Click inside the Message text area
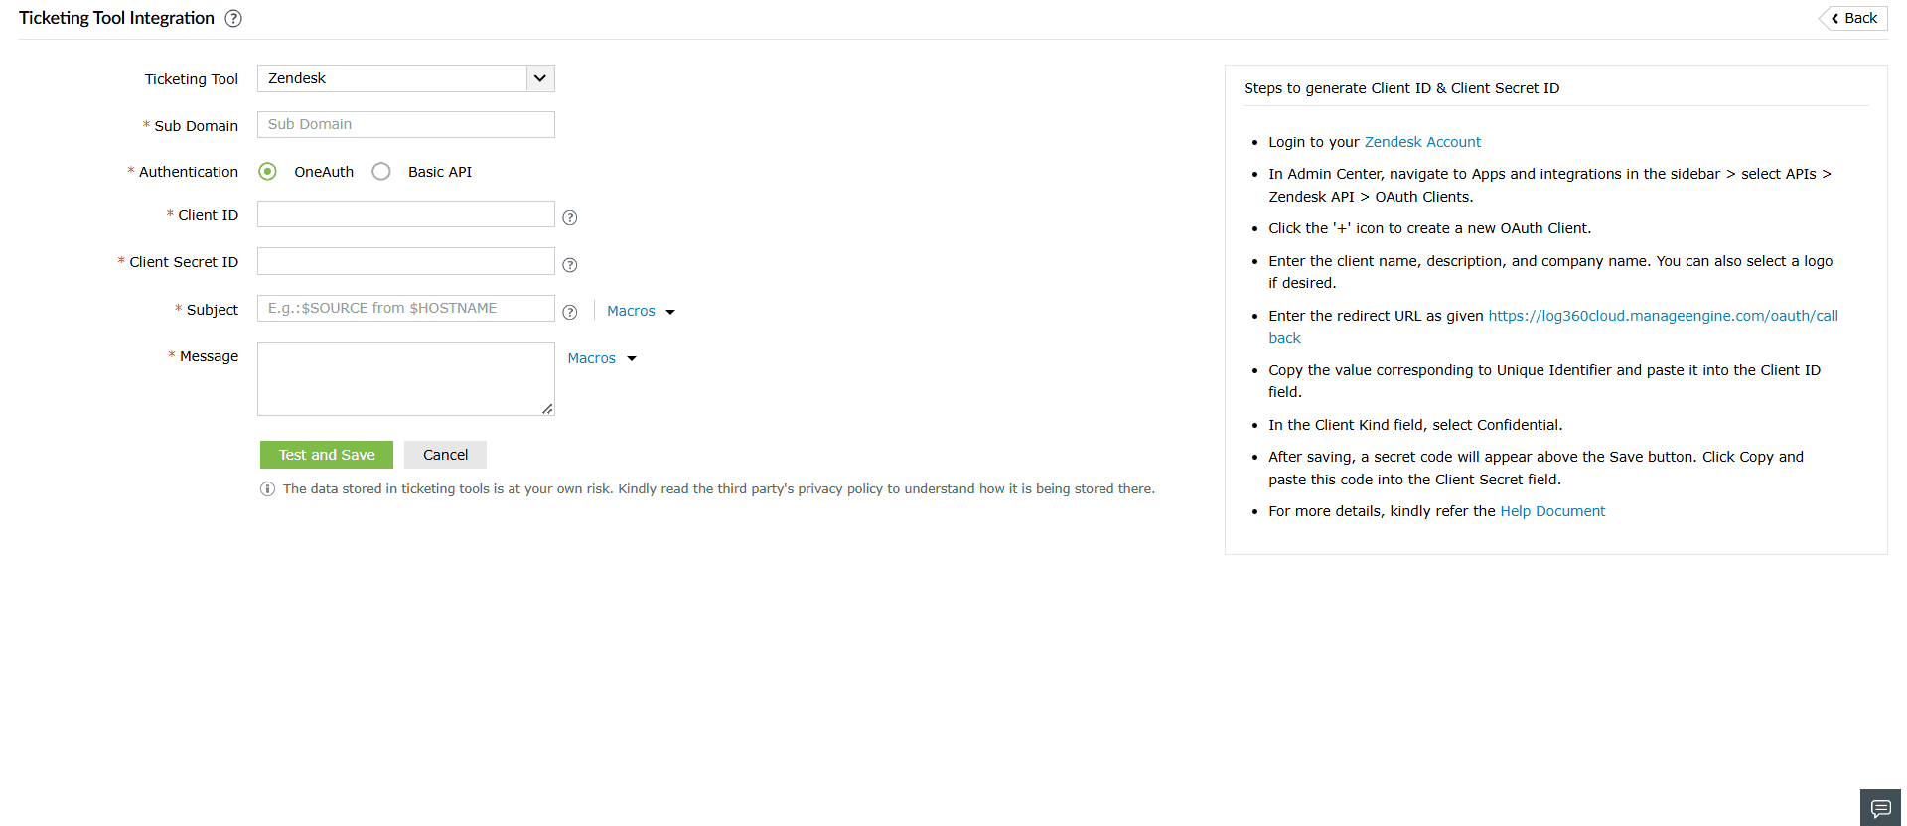1907x826 pixels. click(406, 378)
